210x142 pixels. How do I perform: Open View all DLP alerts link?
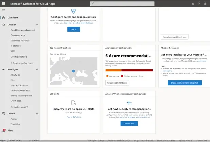(x=73, y=117)
